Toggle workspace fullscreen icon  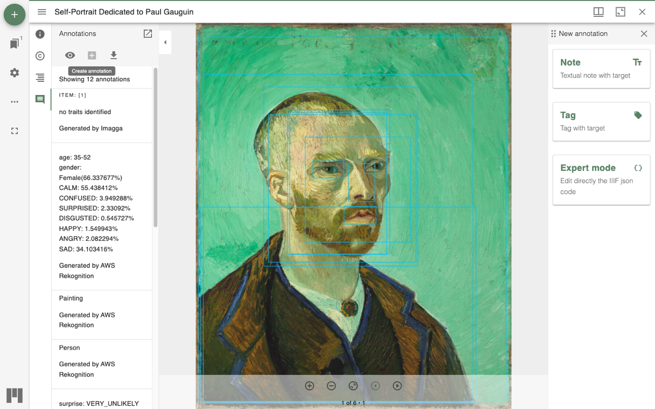click(14, 131)
